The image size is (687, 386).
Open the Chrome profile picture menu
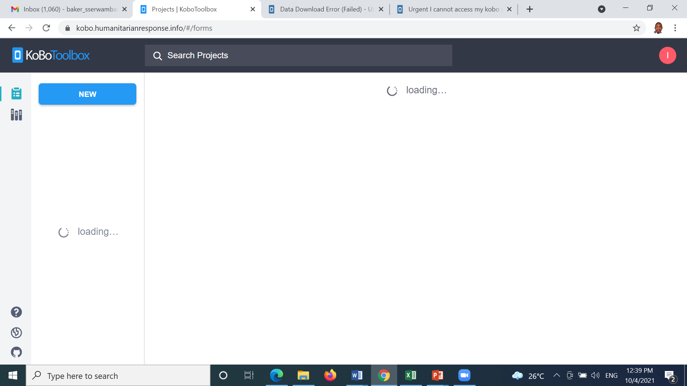coord(658,28)
